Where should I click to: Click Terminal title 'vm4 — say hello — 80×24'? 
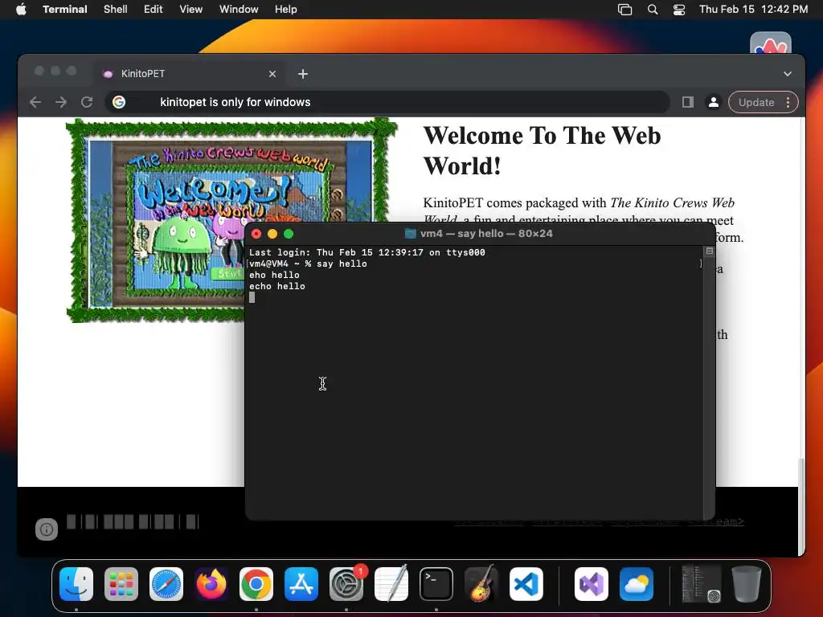pyautogui.click(x=486, y=234)
